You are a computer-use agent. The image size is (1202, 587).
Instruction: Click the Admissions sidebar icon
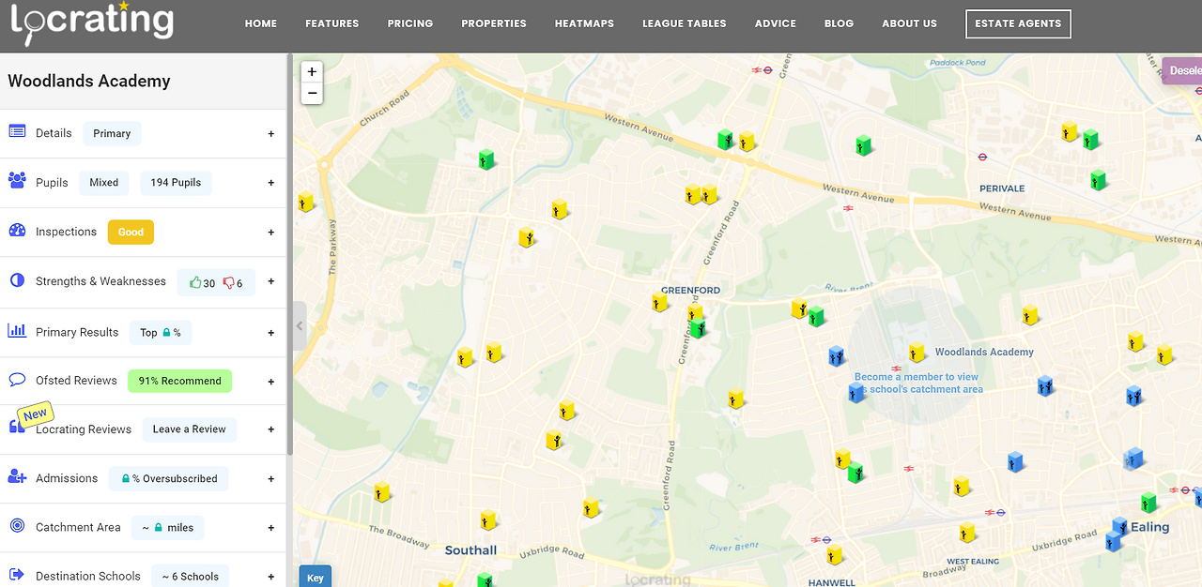[16, 477]
